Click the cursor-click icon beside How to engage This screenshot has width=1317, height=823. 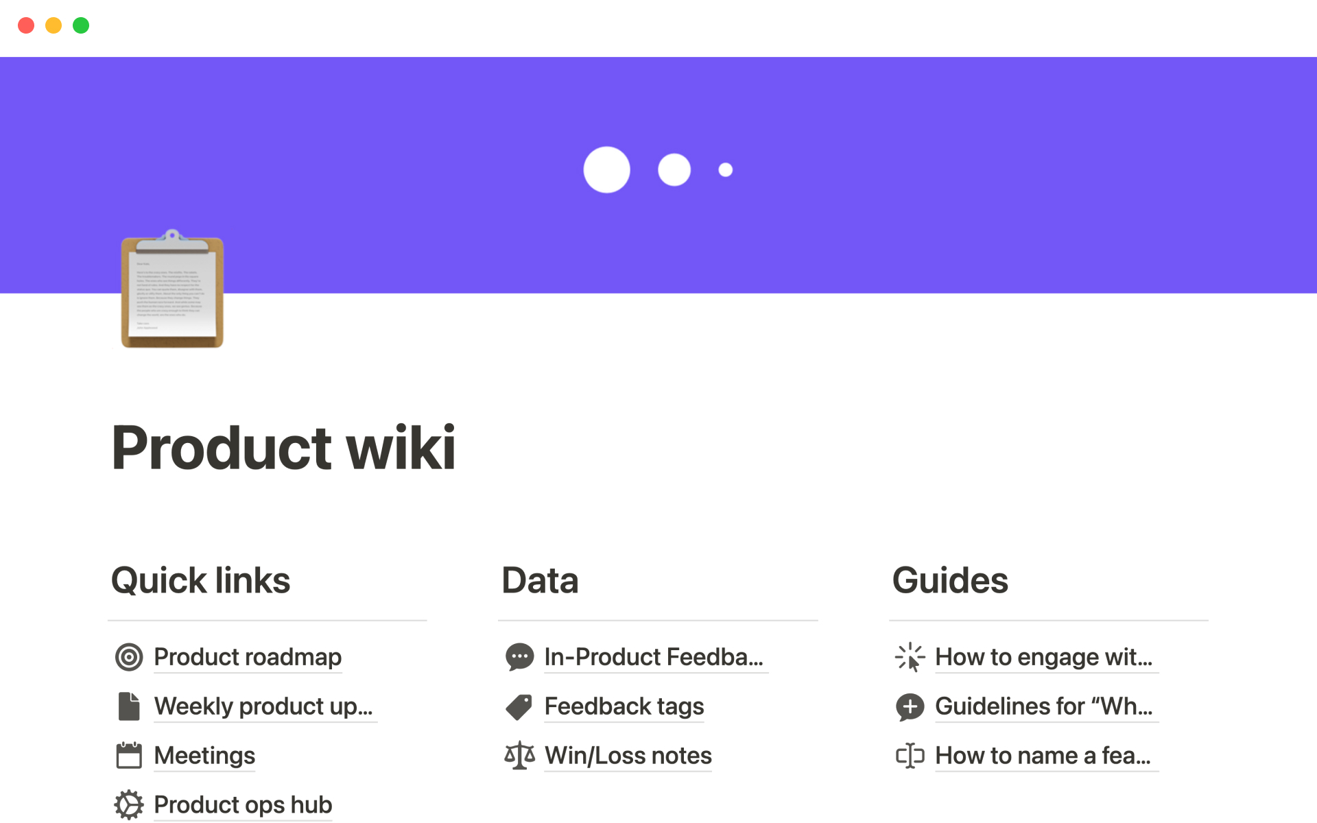[910, 657]
